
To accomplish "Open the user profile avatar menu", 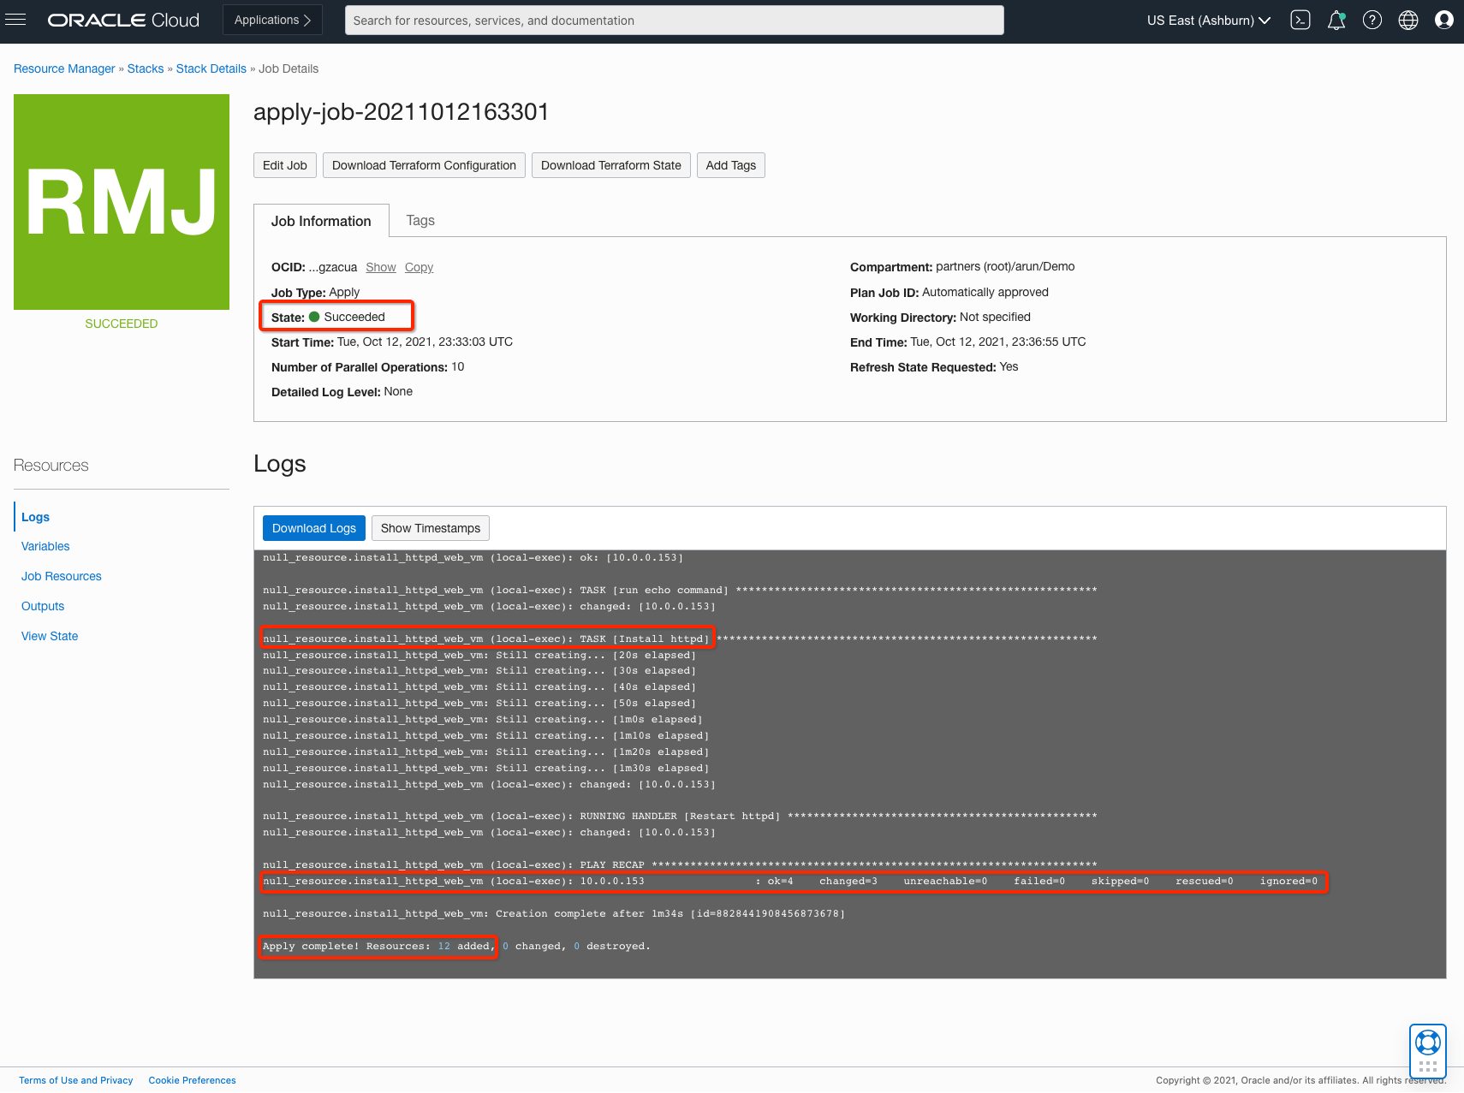I will 1443,20.
